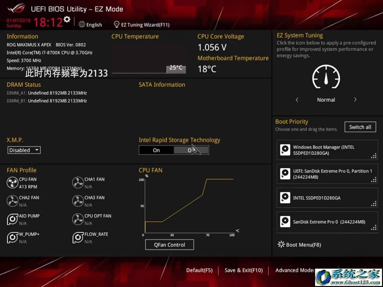383x287 pixels.
Task: Click the CPU temperature gauge bar
Action: click(176, 68)
